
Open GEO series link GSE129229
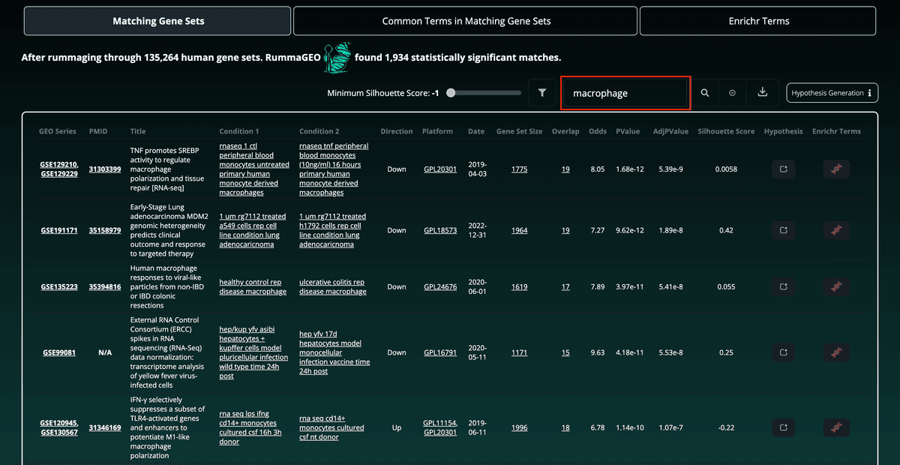click(x=59, y=174)
